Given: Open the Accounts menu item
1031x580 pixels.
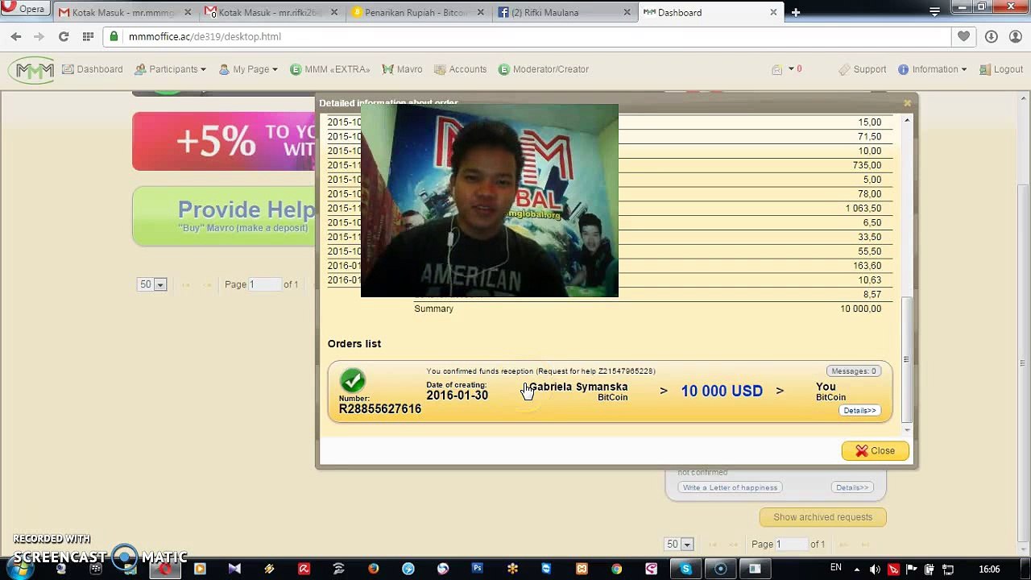Looking at the screenshot, I should pos(460,69).
